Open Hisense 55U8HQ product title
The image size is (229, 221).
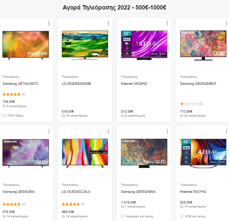[x=134, y=84]
